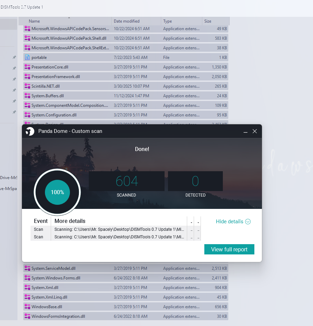Screen dimensions: 313x326
Task: Click Microsoft.WindowsAPICodePack.Sensors dll file icon
Action: click(x=27, y=29)
